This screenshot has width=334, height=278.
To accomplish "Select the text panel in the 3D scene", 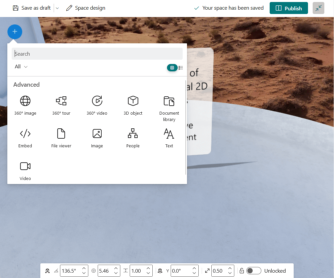I will click(200, 101).
